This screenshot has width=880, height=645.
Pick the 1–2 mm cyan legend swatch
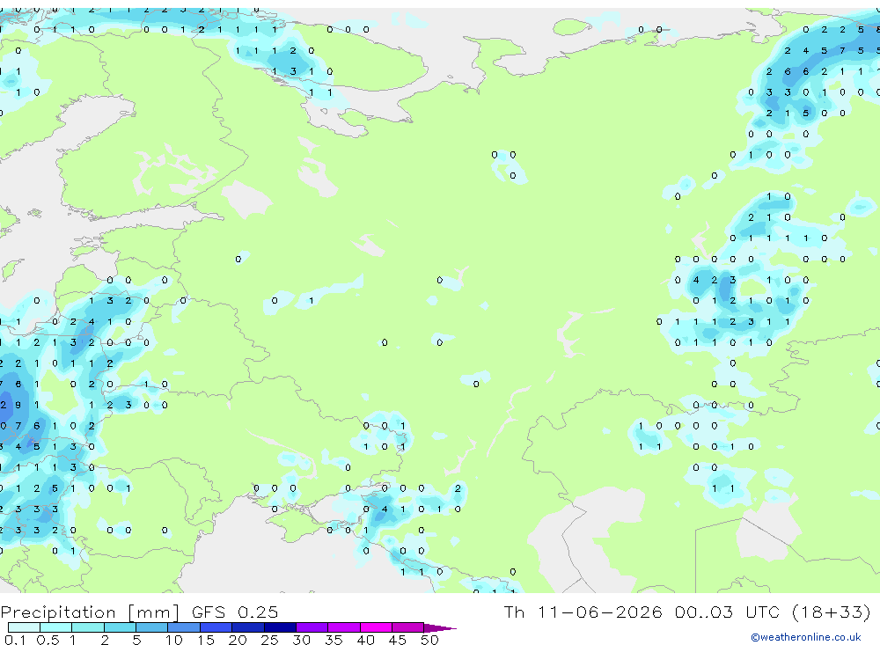pos(88,627)
